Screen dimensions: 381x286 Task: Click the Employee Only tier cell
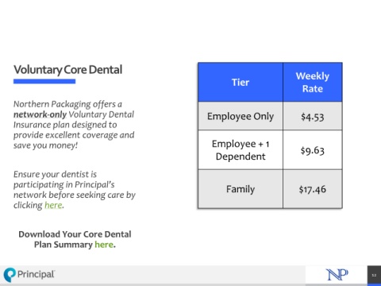pyautogui.click(x=241, y=116)
